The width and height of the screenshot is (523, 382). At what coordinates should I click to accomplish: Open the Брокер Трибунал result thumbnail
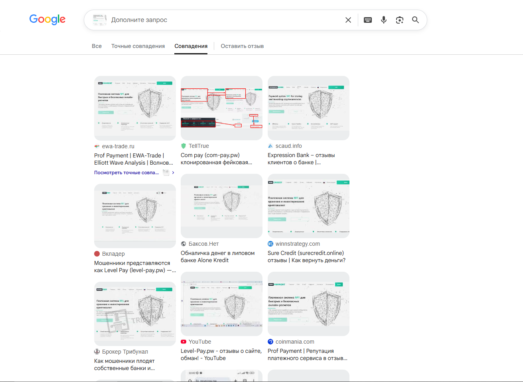135,314
